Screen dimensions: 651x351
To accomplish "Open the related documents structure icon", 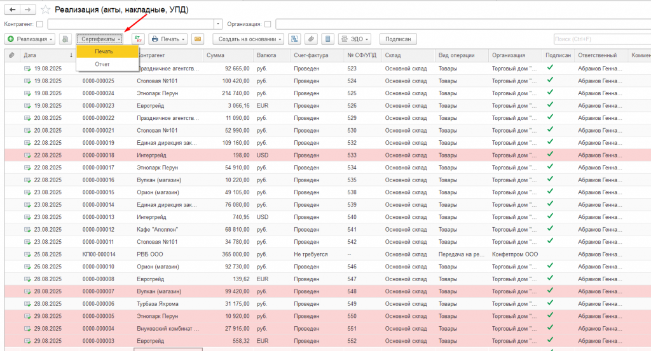I will tap(294, 39).
